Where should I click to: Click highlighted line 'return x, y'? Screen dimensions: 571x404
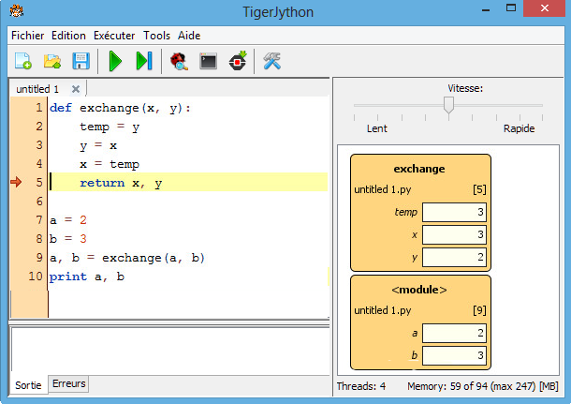click(121, 183)
